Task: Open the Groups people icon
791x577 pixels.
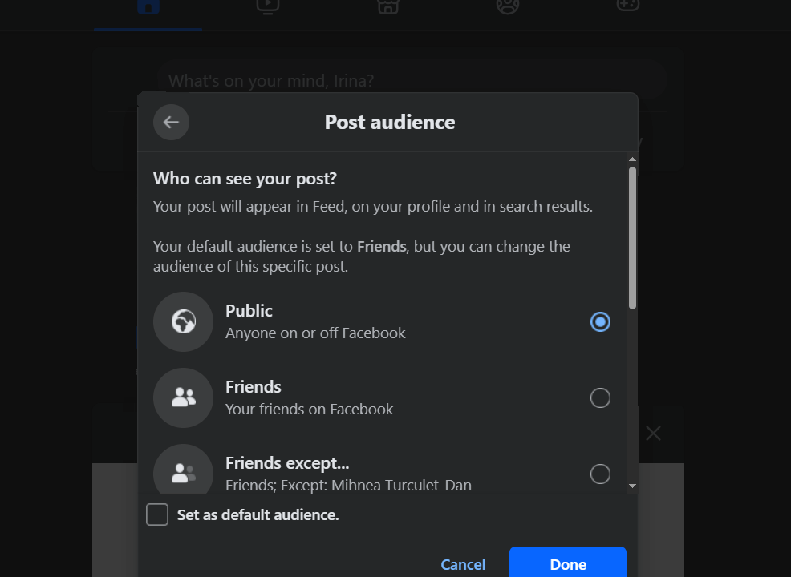Action: [x=507, y=8]
